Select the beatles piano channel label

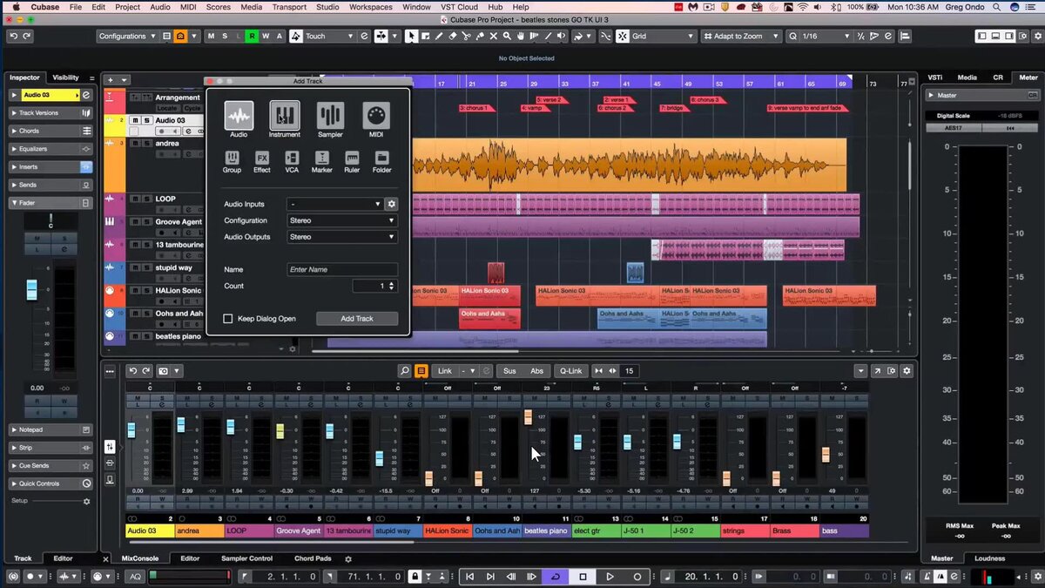tap(547, 531)
